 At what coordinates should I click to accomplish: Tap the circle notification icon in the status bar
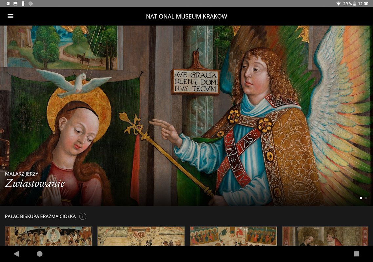(30, 4)
